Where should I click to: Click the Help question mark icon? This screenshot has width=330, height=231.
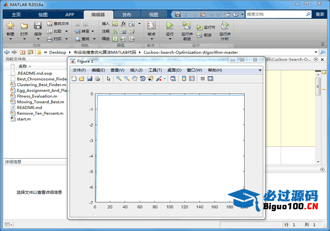coord(236,14)
